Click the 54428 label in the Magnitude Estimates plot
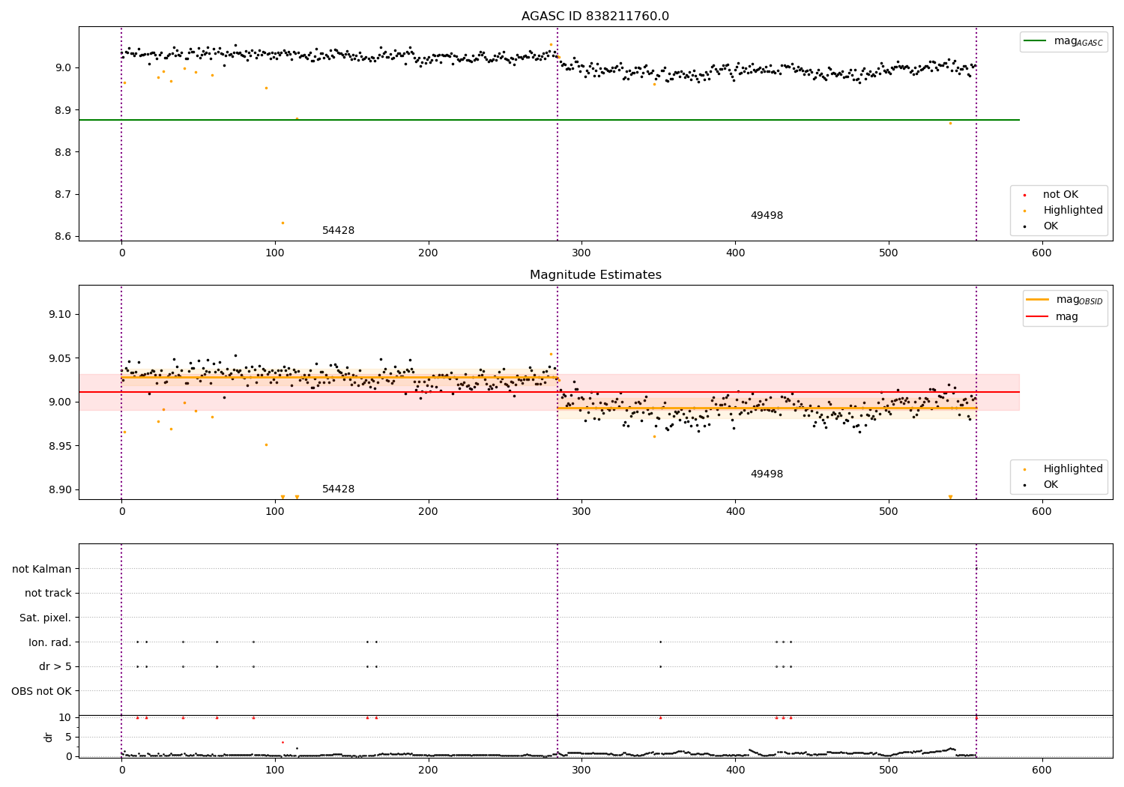Viewport: 1124px width, 787px height. tap(338, 489)
